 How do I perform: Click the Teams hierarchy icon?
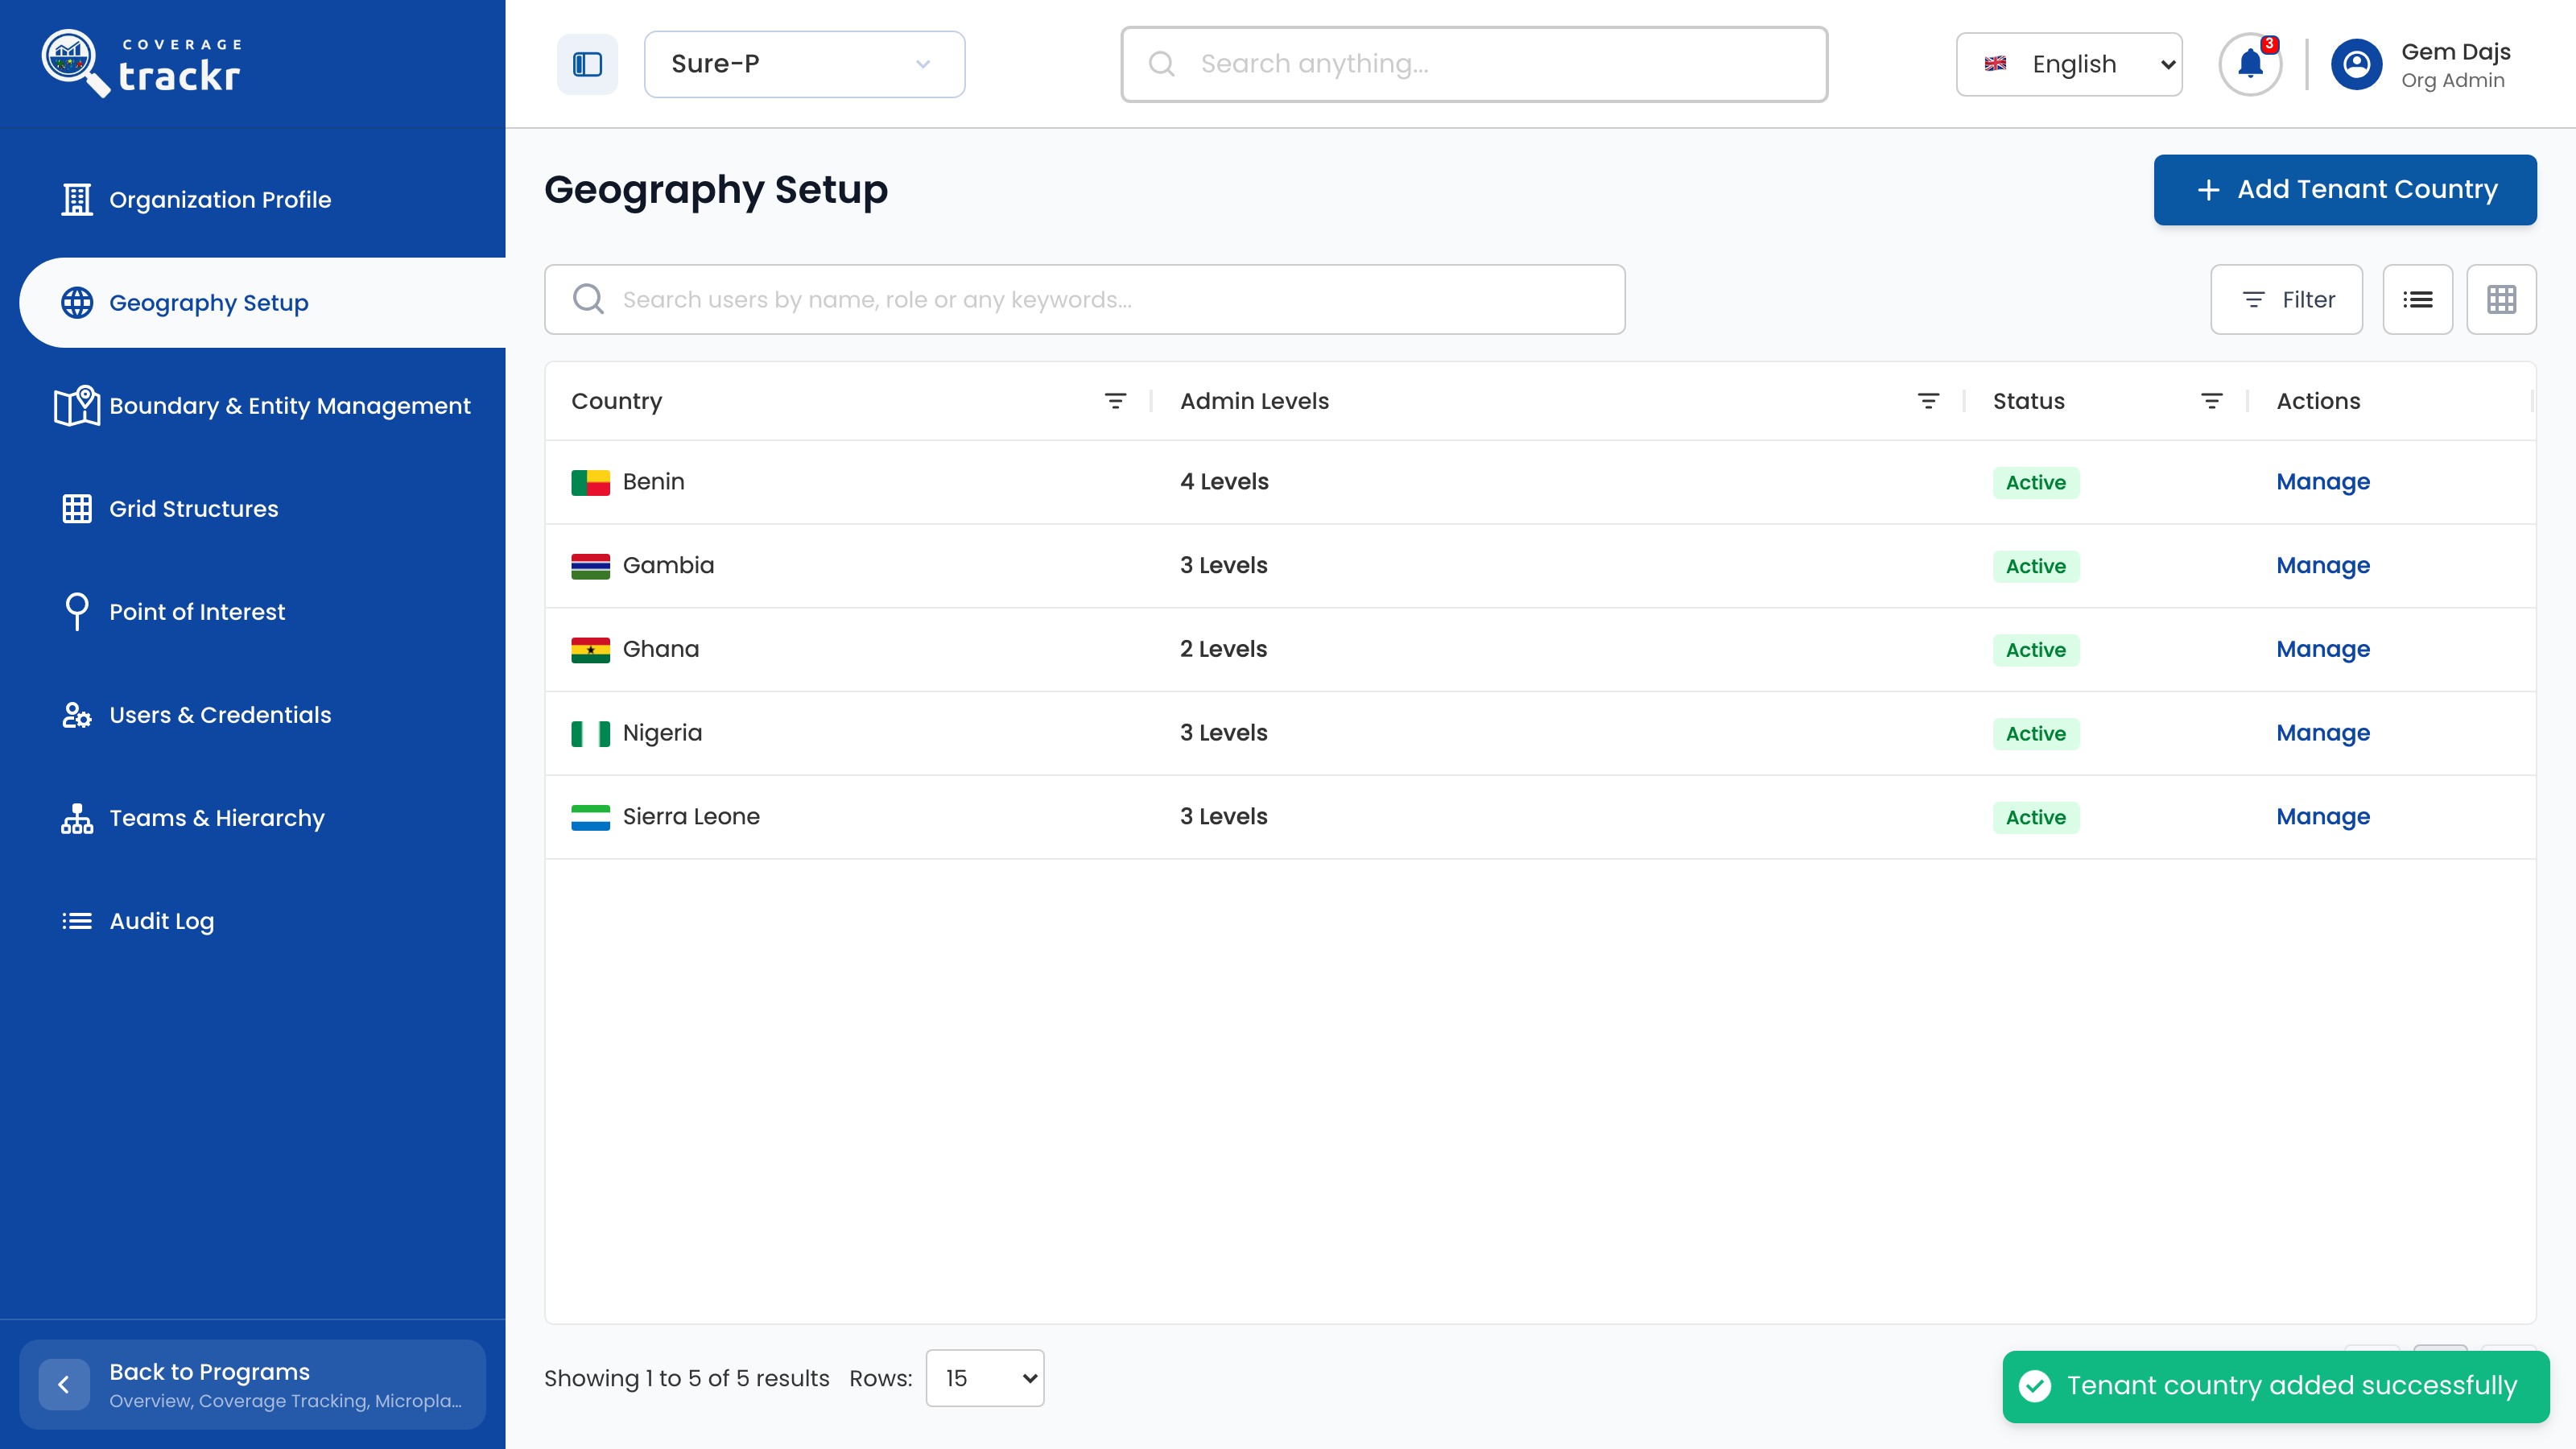click(77, 818)
